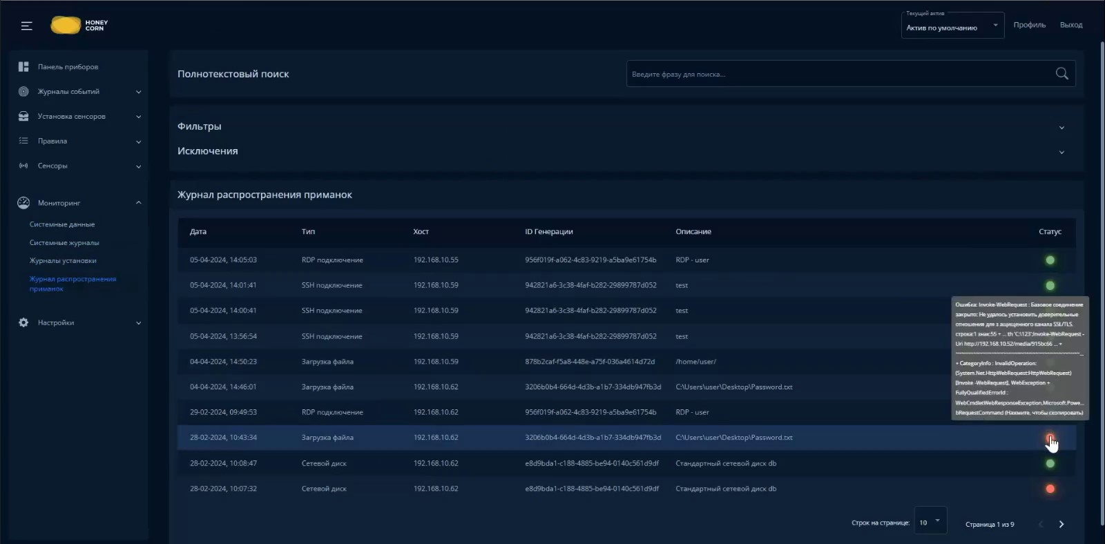This screenshot has height=544, width=1105.
Task: Click Стандартный сетевой диск db in 10:07:32 row
Action: tap(726, 489)
